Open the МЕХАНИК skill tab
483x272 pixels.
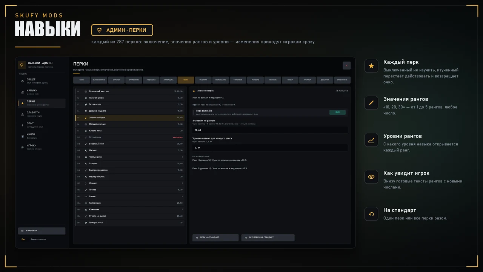pyautogui.click(x=273, y=80)
